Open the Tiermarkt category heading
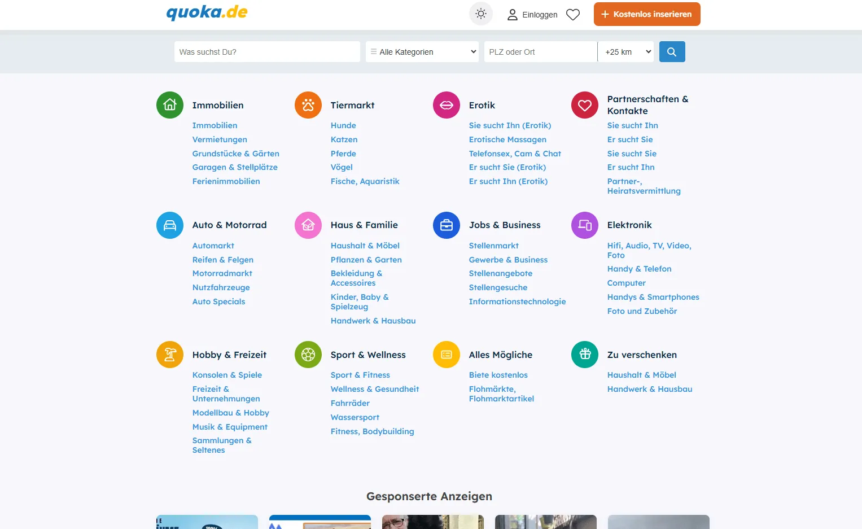Viewport: 862px width, 529px height. click(x=352, y=105)
